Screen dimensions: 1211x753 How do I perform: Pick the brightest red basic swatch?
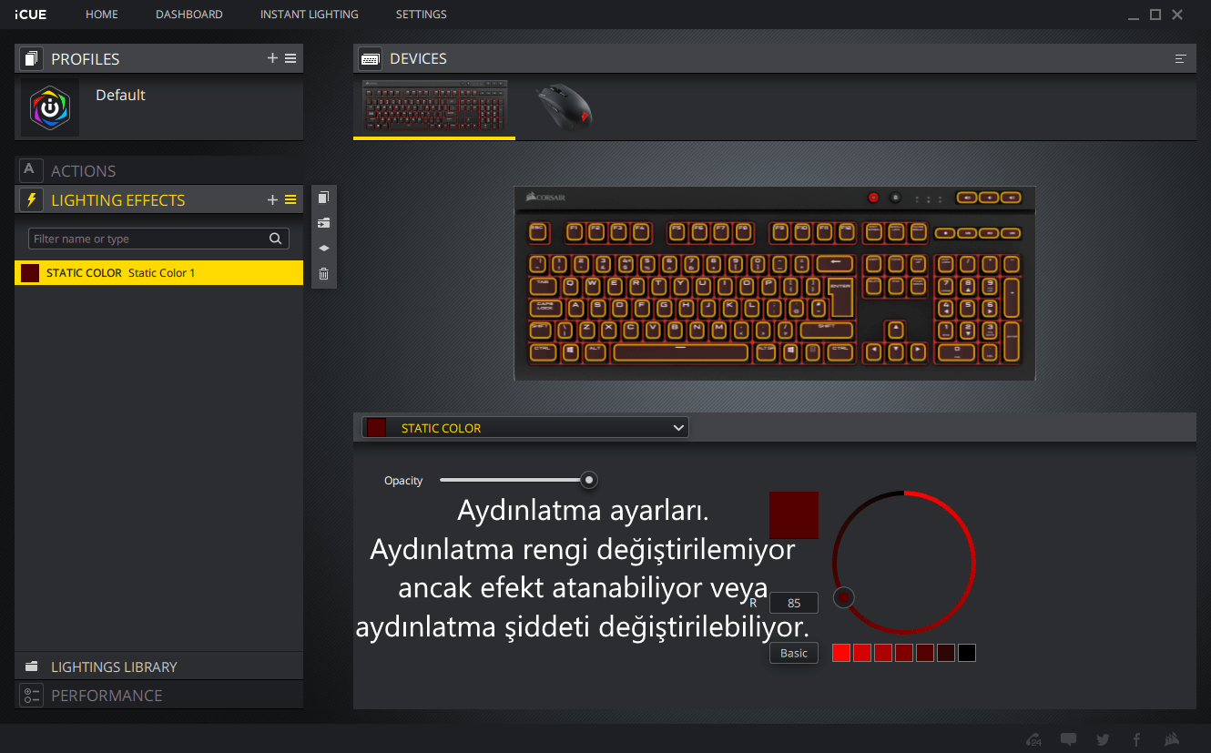[841, 653]
